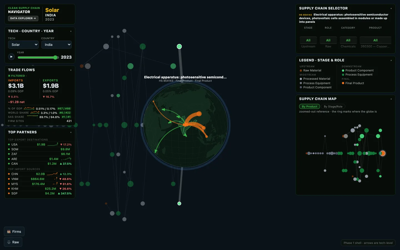400x250 pixels.
Task: Click the Downstream Product Component legend dot
Action: (x=343, y=71)
